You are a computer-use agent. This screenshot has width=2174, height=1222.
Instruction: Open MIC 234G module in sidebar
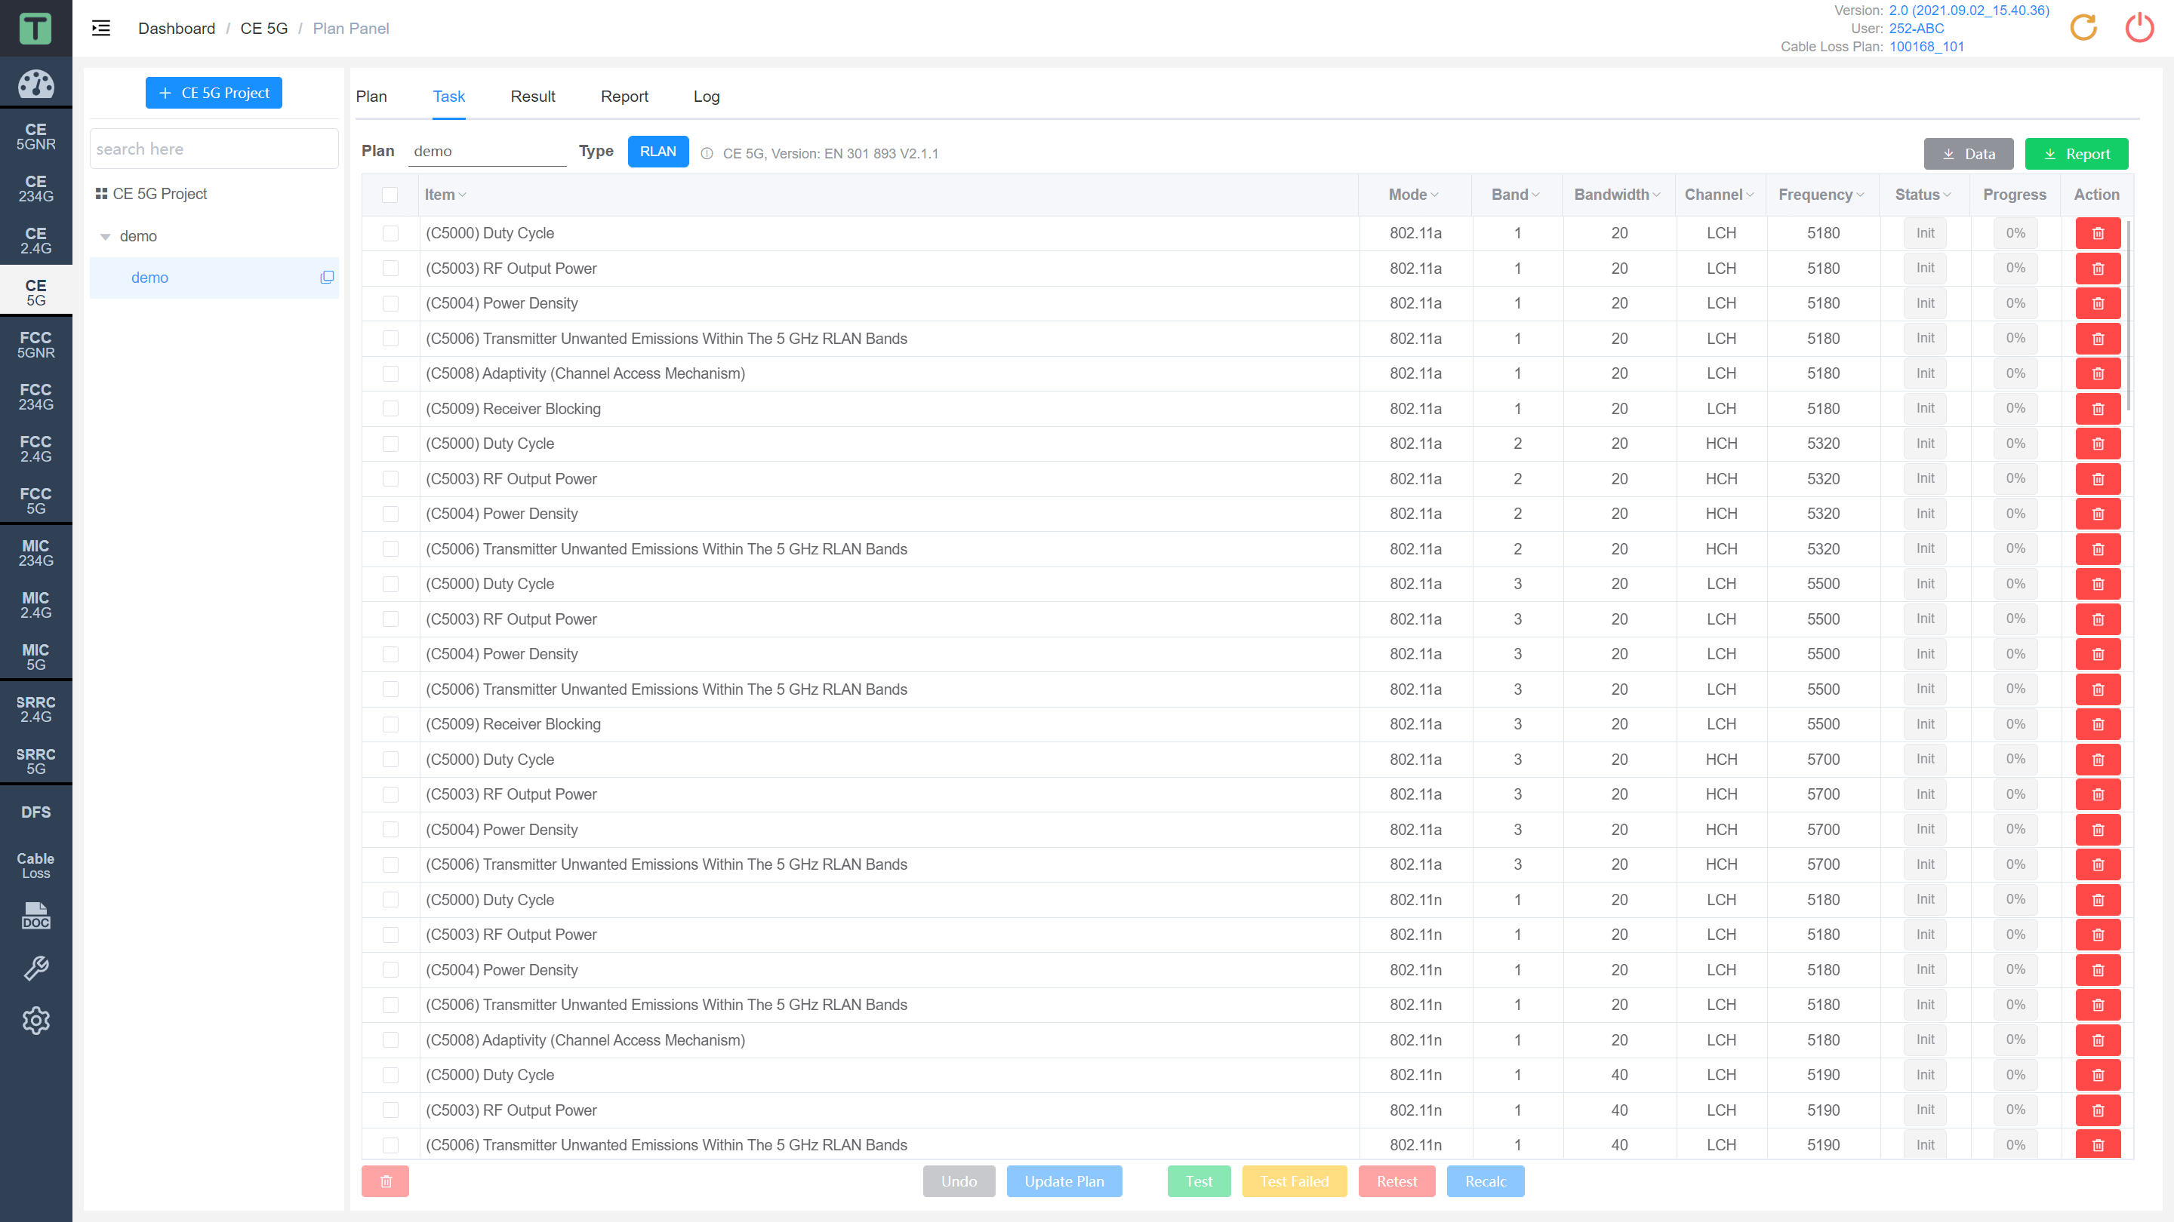pos(35,552)
